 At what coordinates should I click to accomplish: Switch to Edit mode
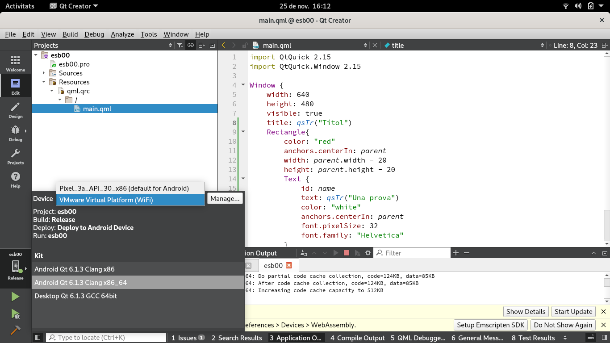(16, 86)
